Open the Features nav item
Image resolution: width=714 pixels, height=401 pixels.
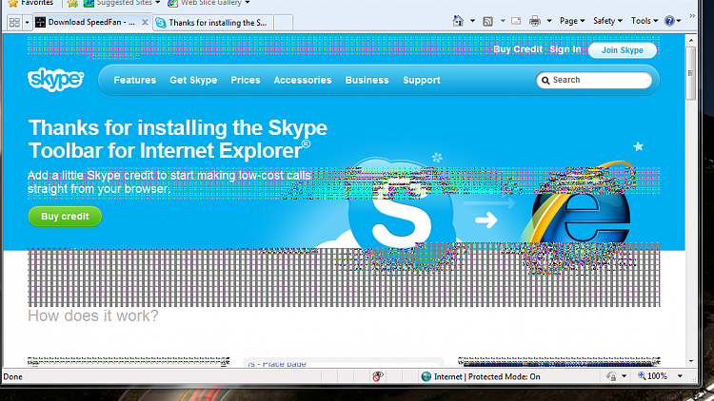click(x=135, y=80)
